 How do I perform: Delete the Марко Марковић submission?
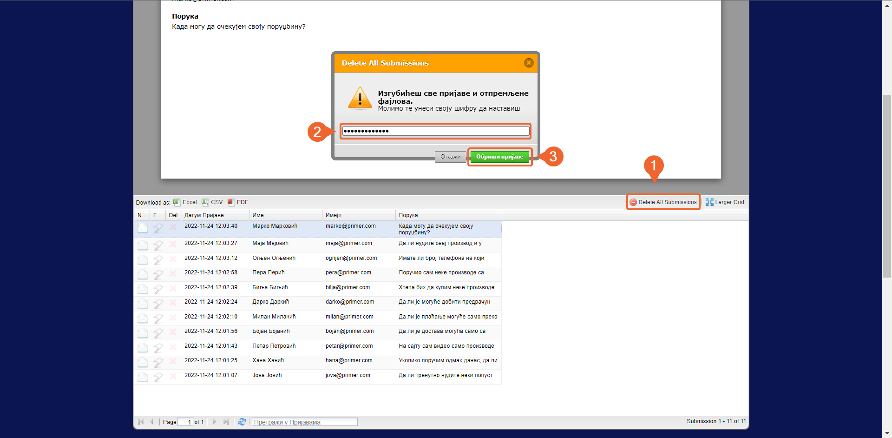[x=173, y=227]
